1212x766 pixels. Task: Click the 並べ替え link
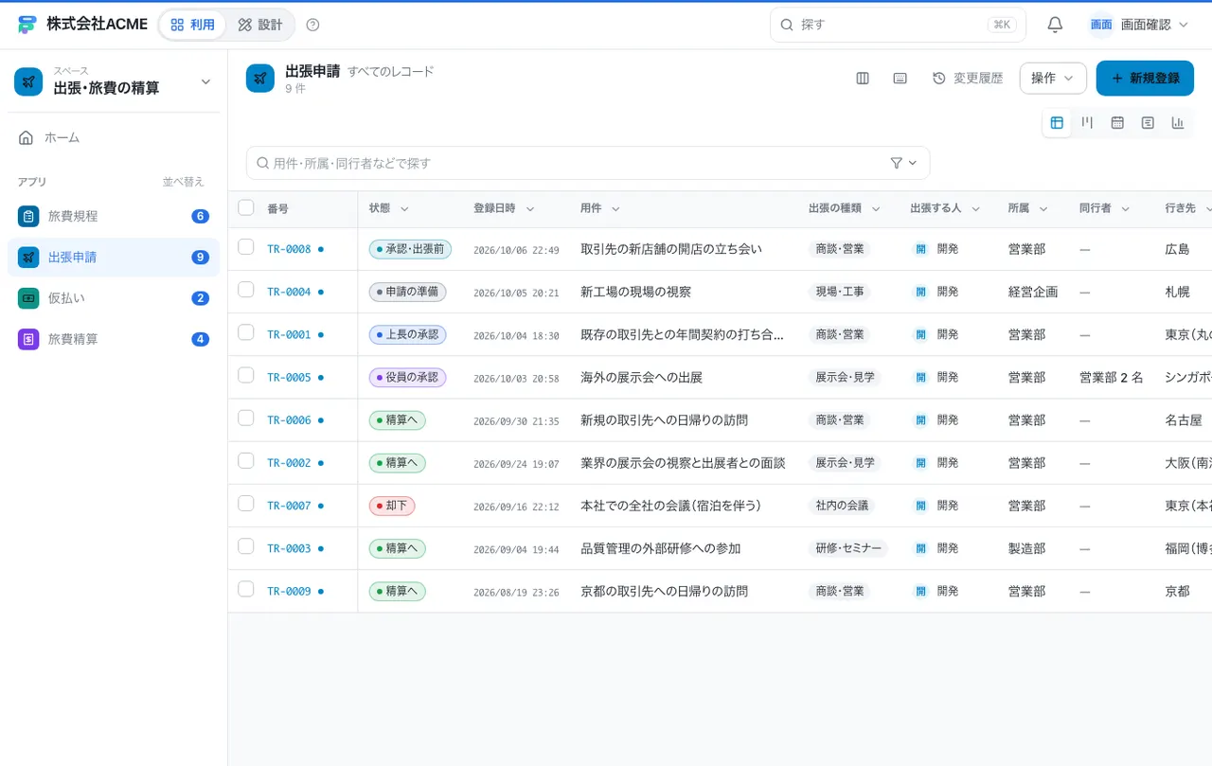[183, 182]
